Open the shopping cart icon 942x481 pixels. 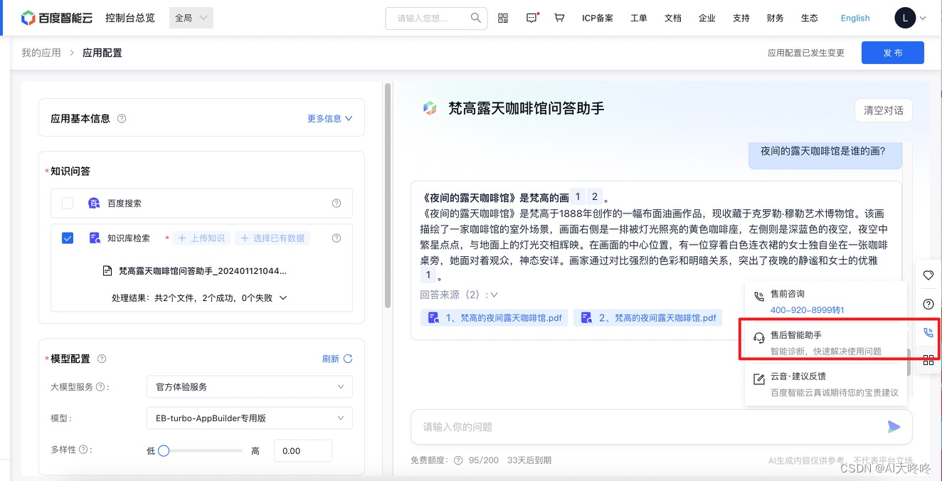pyautogui.click(x=559, y=18)
